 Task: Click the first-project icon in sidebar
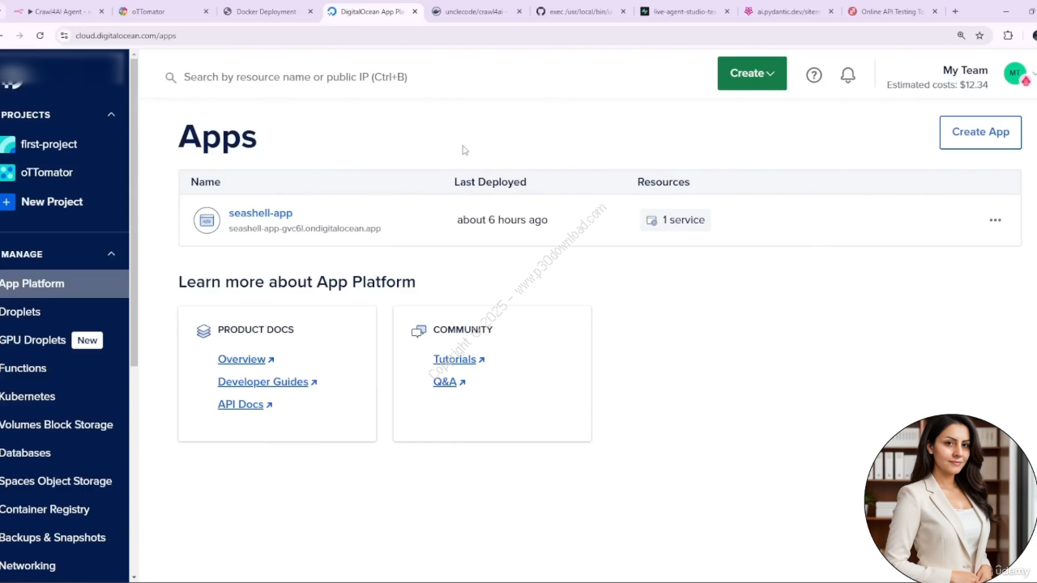[7, 144]
